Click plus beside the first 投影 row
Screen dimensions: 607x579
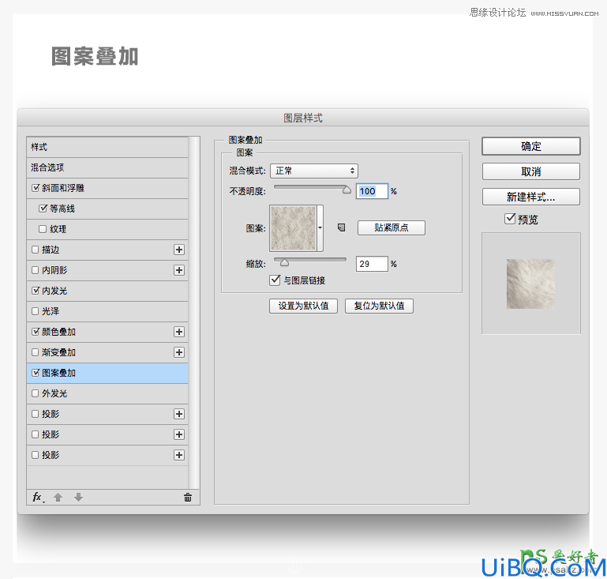[x=179, y=414]
